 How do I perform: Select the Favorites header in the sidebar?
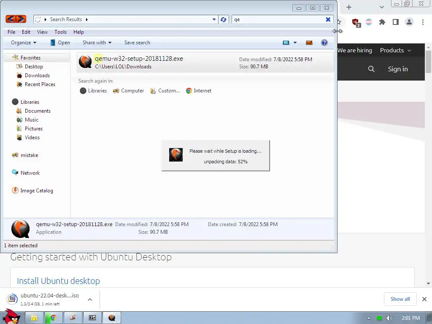[x=30, y=57]
